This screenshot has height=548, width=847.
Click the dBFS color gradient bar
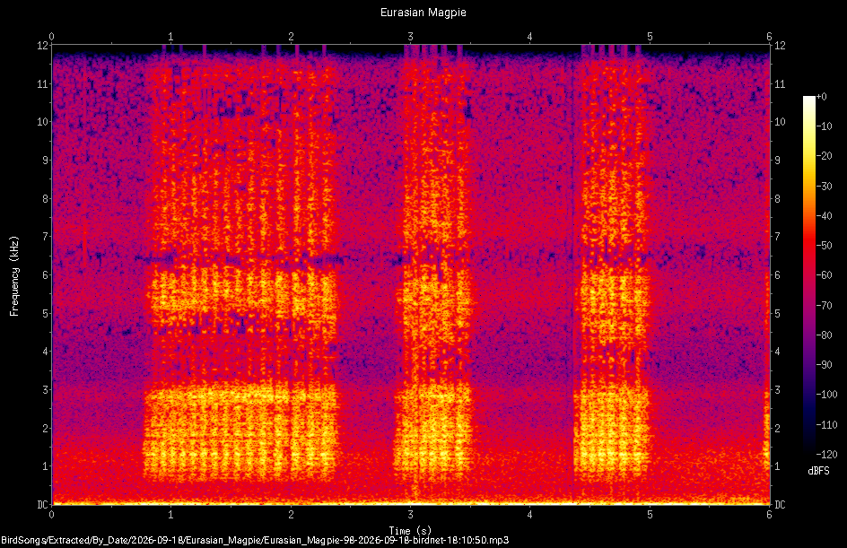point(808,274)
